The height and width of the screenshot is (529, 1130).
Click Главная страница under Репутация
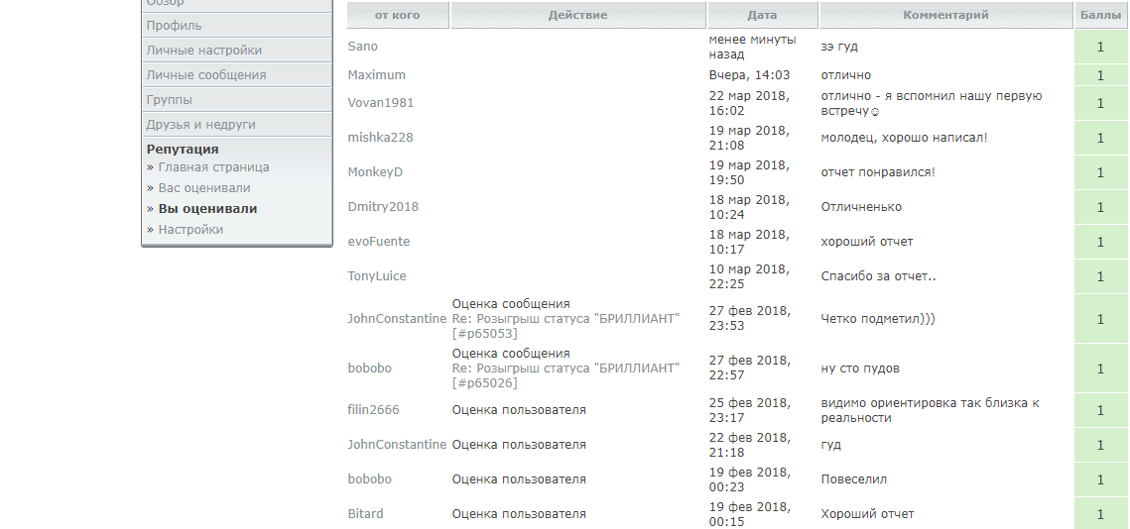213,167
